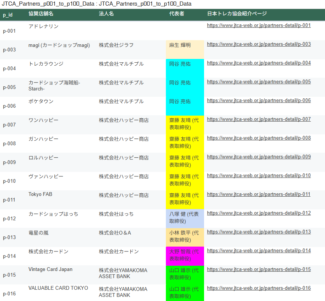Viewport: 325px width, 301px height.
Task: Select the 小林 鉄平 (代表取締役) cell
Action: (185, 237)
